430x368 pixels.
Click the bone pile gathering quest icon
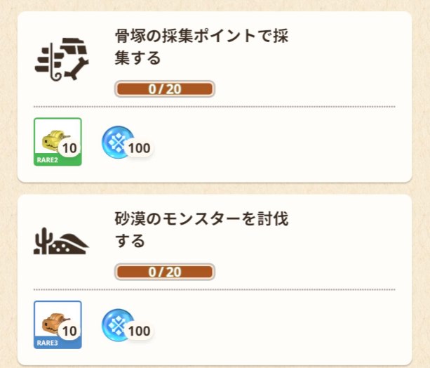[x=62, y=58]
